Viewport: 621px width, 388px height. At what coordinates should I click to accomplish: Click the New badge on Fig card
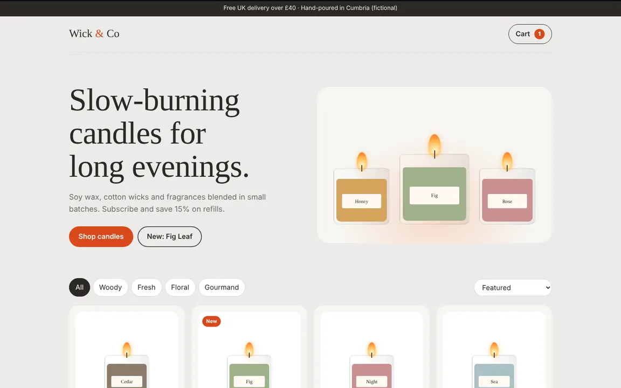coord(211,321)
